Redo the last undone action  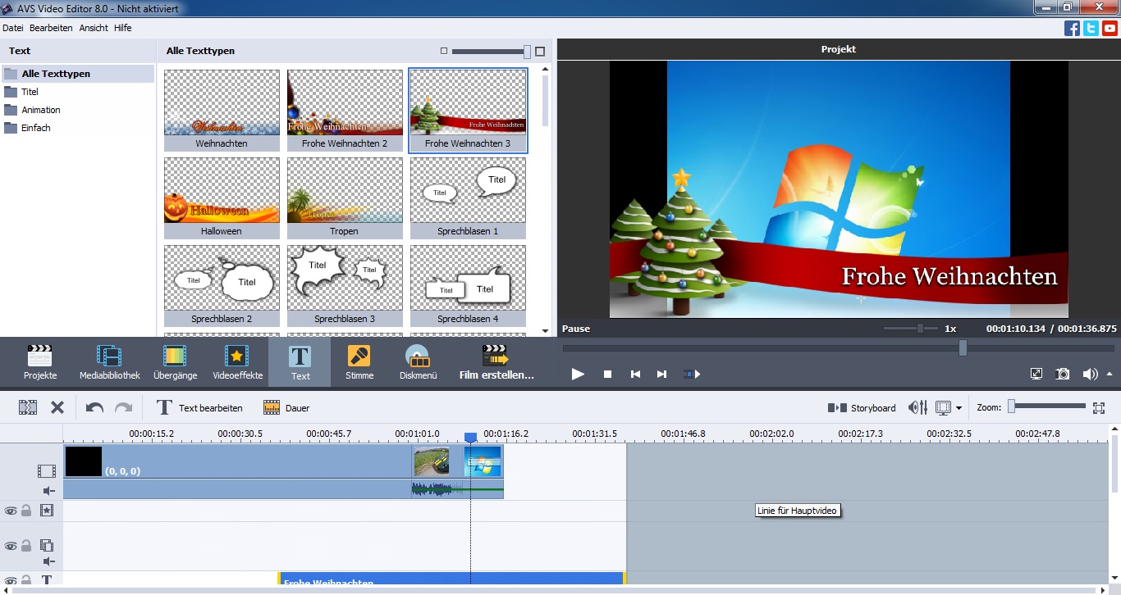click(x=123, y=407)
